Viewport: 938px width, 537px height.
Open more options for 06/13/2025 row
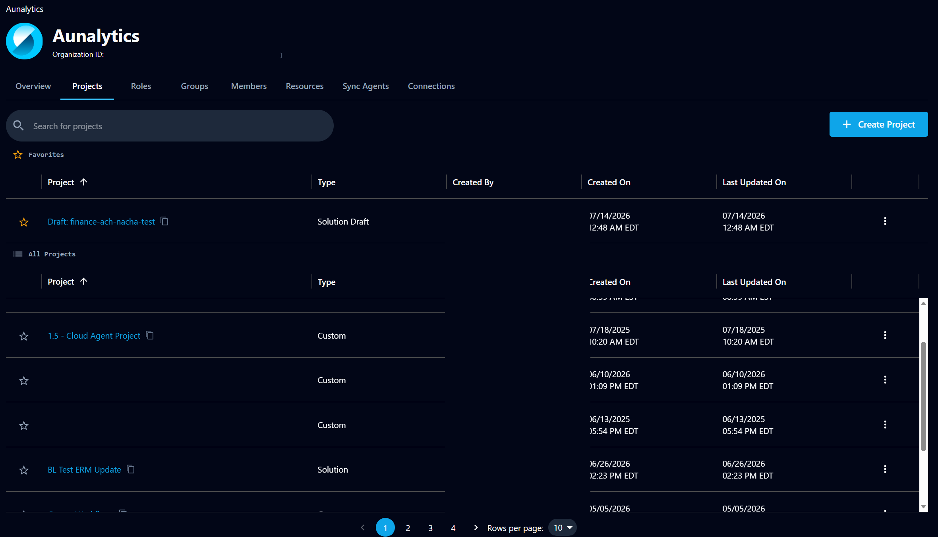885,425
